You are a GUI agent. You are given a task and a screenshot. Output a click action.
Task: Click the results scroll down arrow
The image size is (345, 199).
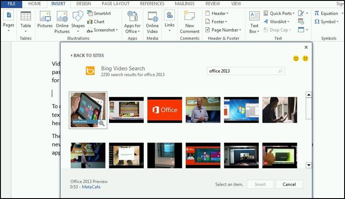click(309, 165)
